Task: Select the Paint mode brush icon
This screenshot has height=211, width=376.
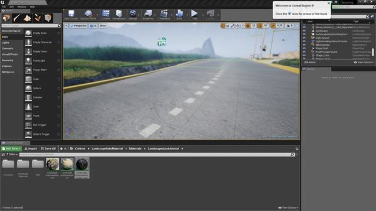Action: (x=17, y=18)
